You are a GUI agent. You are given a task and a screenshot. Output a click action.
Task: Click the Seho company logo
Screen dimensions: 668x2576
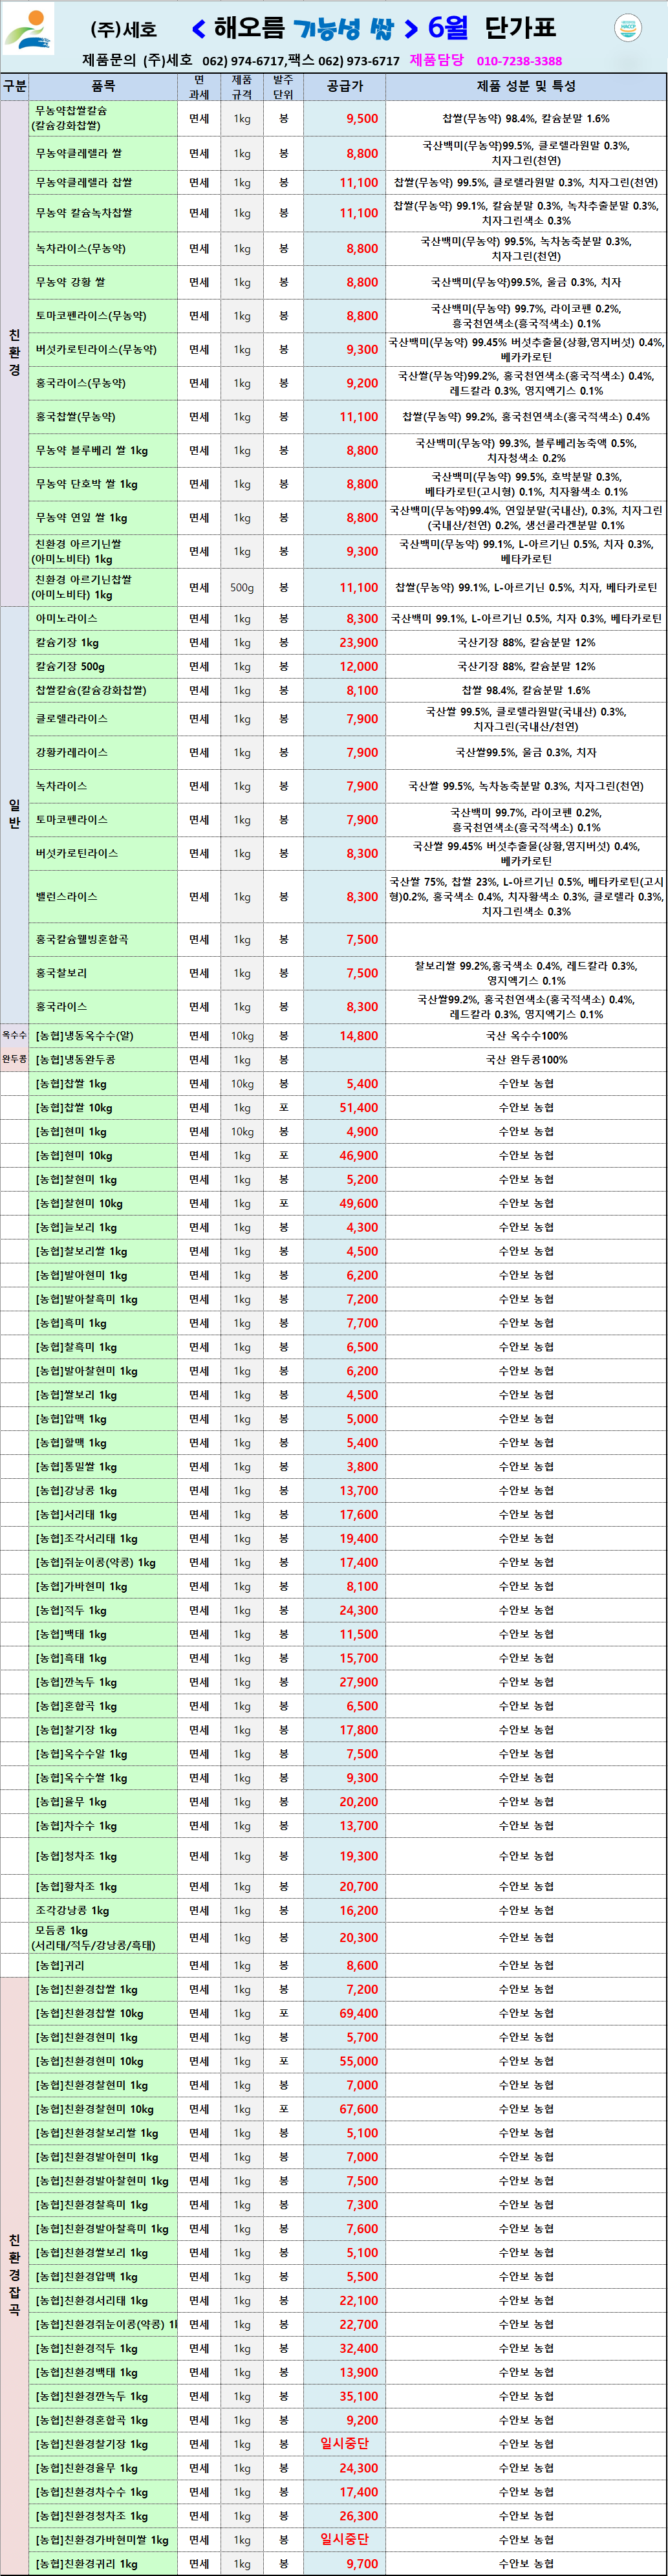[29, 31]
